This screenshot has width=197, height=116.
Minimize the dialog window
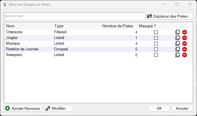[x=164, y=4]
